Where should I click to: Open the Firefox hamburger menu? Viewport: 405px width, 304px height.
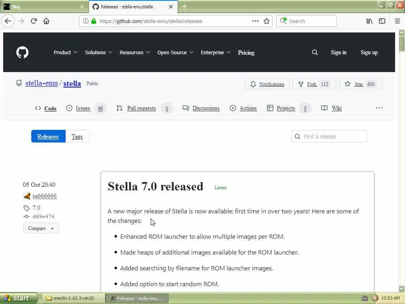(x=397, y=21)
